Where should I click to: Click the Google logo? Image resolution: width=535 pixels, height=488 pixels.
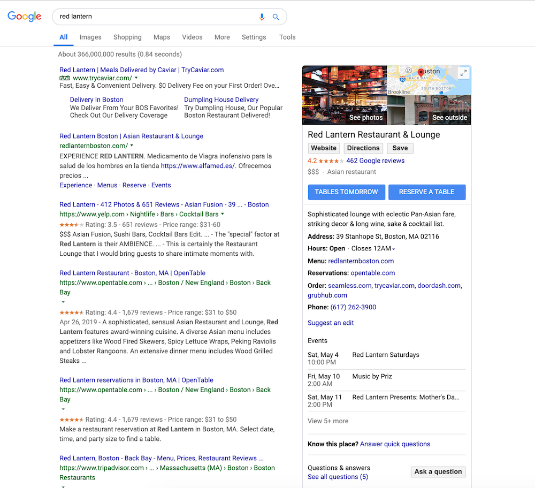[24, 17]
